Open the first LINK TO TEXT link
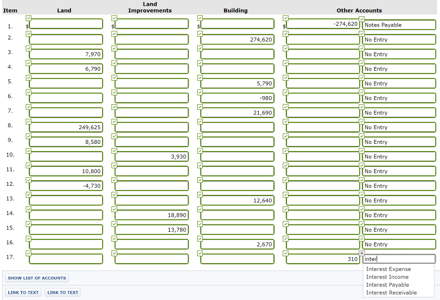The height and width of the screenshot is (300, 440). (x=23, y=292)
